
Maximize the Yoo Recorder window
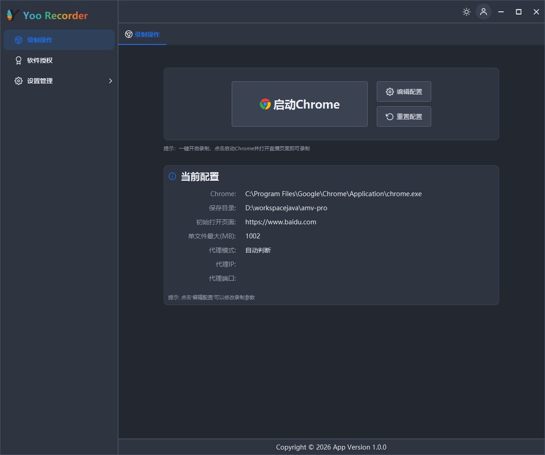click(518, 12)
